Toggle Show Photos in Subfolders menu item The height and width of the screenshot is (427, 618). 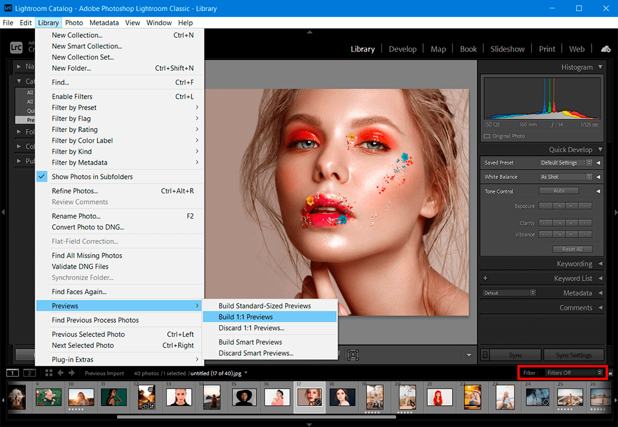pyautogui.click(x=119, y=176)
